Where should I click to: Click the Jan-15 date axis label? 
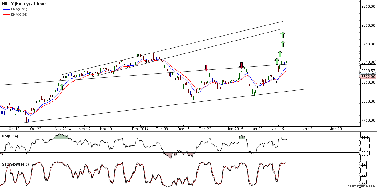pos(279,129)
